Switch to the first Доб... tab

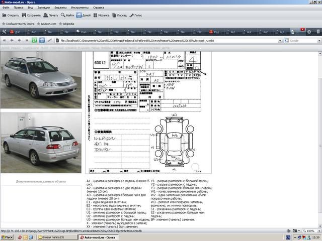[17, 32]
